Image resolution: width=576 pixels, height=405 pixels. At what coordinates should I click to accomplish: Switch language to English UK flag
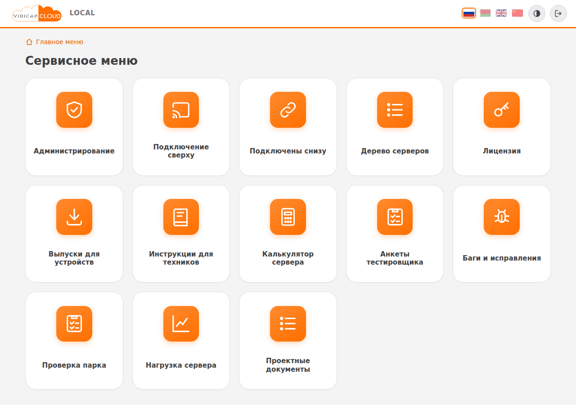tap(501, 13)
